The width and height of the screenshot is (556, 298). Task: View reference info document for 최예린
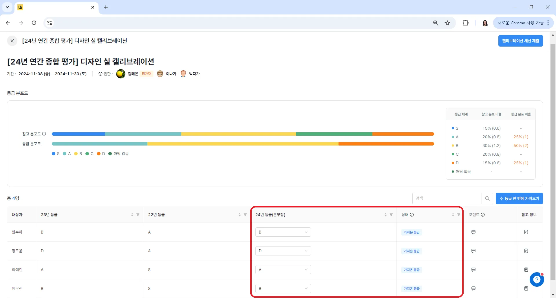click(526, 270)
